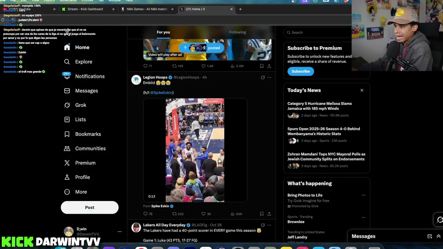Switch to the Following tab

(x=237, y=32)
